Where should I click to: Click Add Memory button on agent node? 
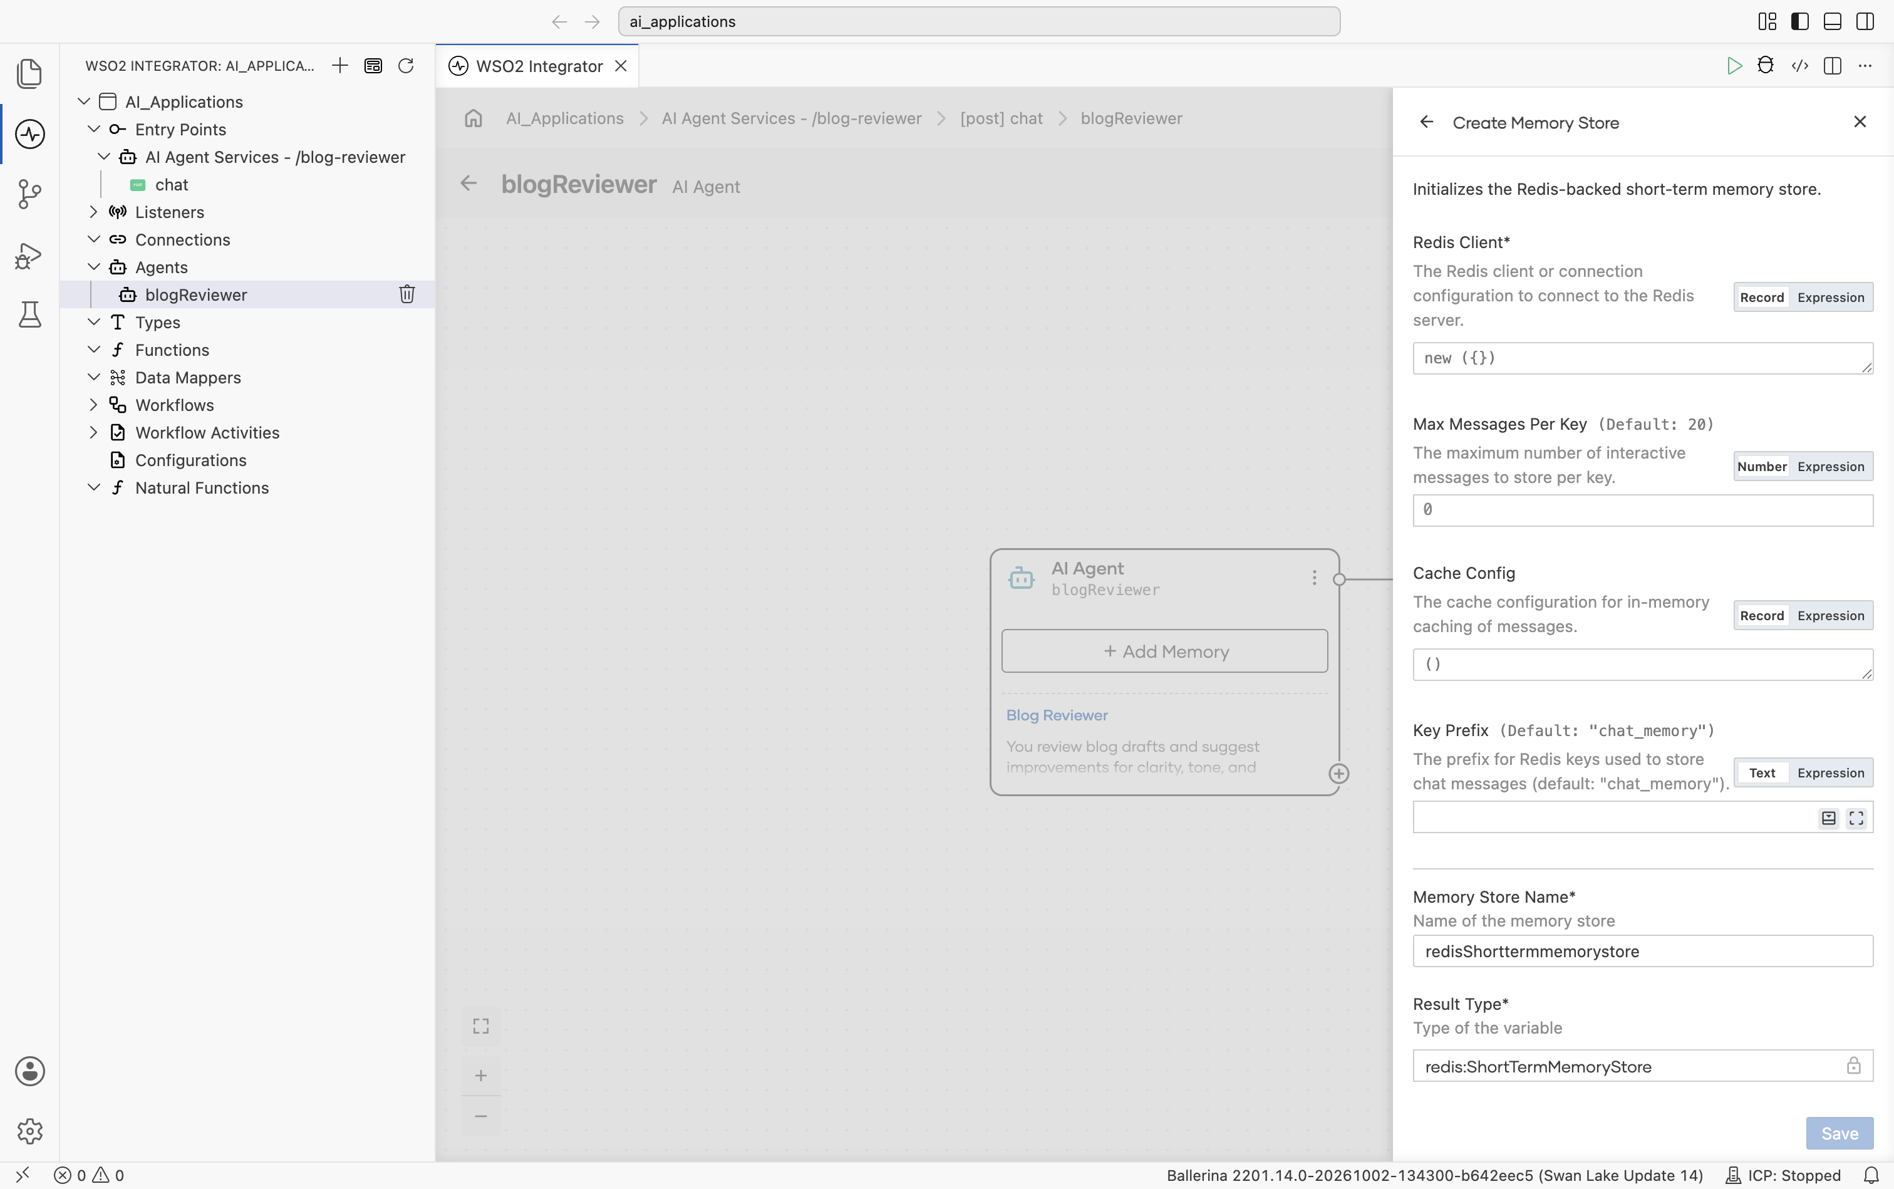tap(1164, 651)
